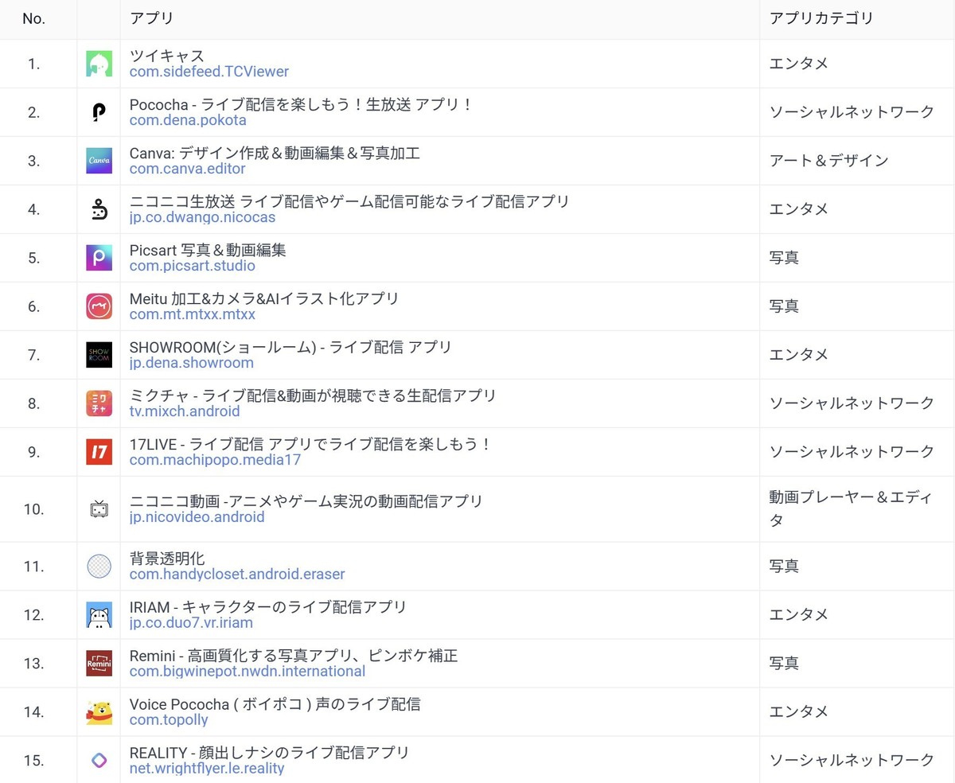
Task: Click the Remini app icon
Action: coord(99,664)
